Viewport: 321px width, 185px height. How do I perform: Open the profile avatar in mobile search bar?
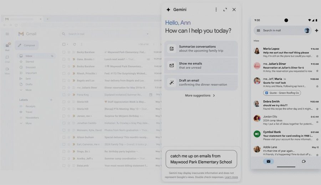click(307, 30)
